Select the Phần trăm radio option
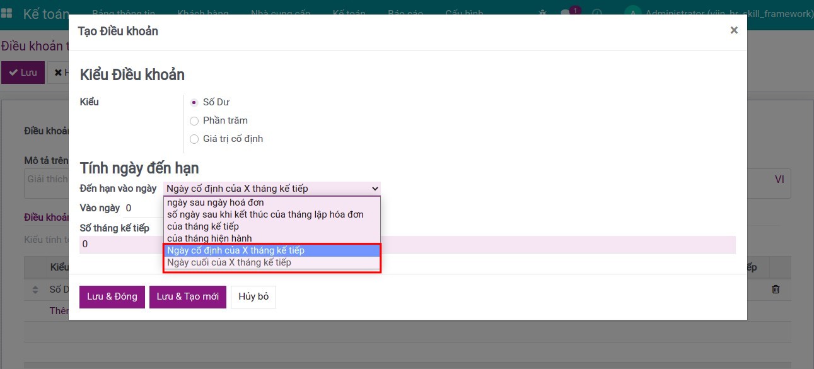The image size is (814, 369). 194,120
